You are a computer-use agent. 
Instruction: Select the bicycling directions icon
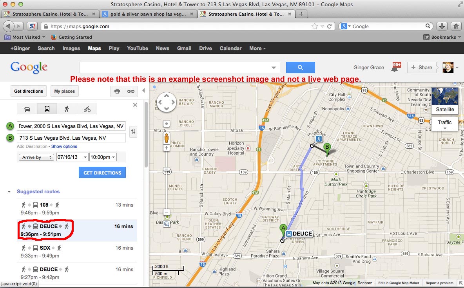(87, 109)
